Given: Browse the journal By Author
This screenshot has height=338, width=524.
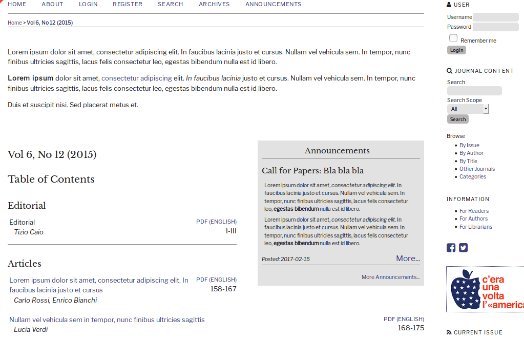Looking at the screenshot, I should click(471, 152).
